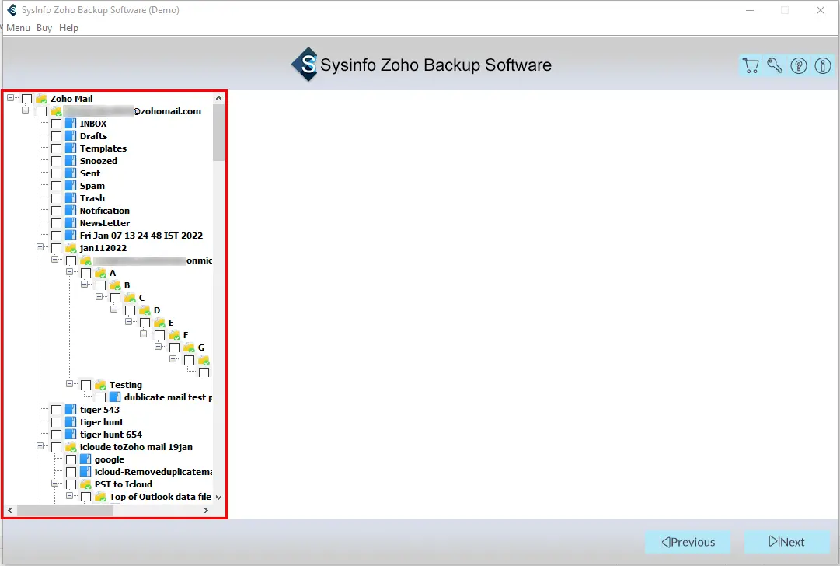
Task: Check the Testing folder checkbox
Action: 85,385
